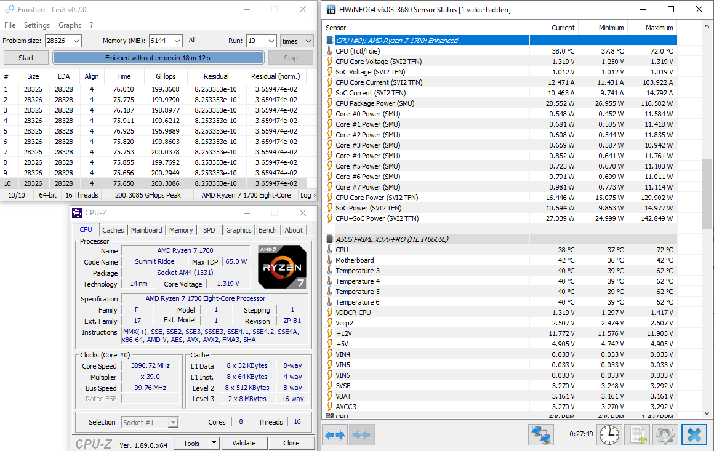This screenshot has width=714, height=451.
Task: Click lightning icon beside VBAT sensor
Action: (x=330, y=396)
